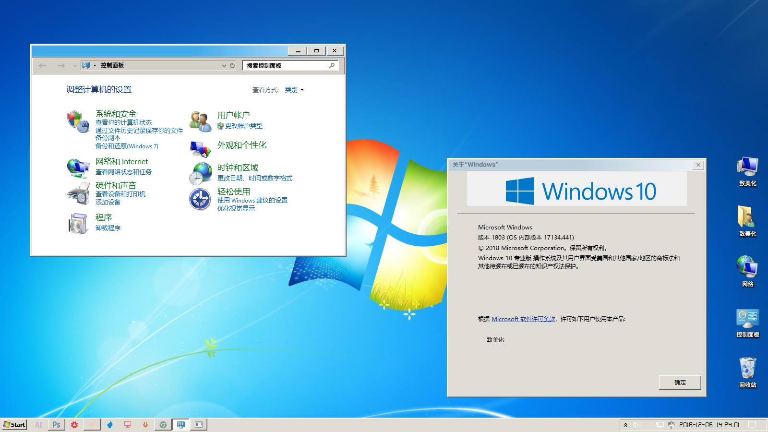Click the 程序 disc box icon
This screenshot has width=768, height=432.
click(x=78, y=223)
